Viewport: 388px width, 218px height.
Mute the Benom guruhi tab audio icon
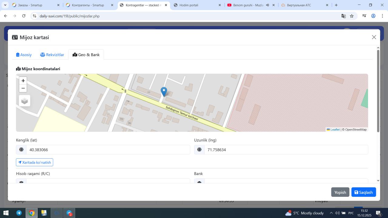[x=268, y=5]
